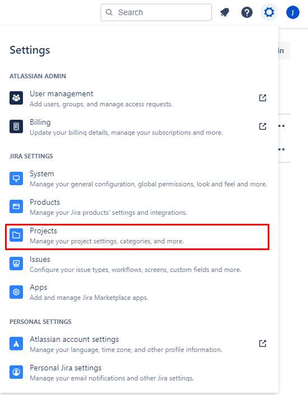Screen dimensions: 308x395
Task: Open the external link icon beside Billing
Action: (263, 126)
